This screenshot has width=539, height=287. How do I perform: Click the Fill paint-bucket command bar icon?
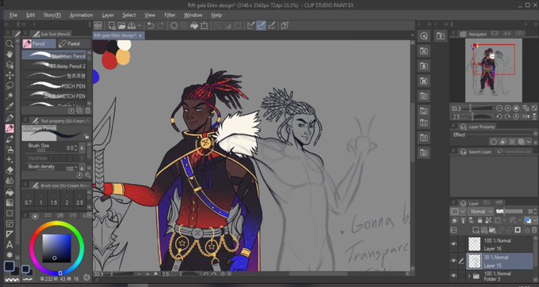[194, 25]
